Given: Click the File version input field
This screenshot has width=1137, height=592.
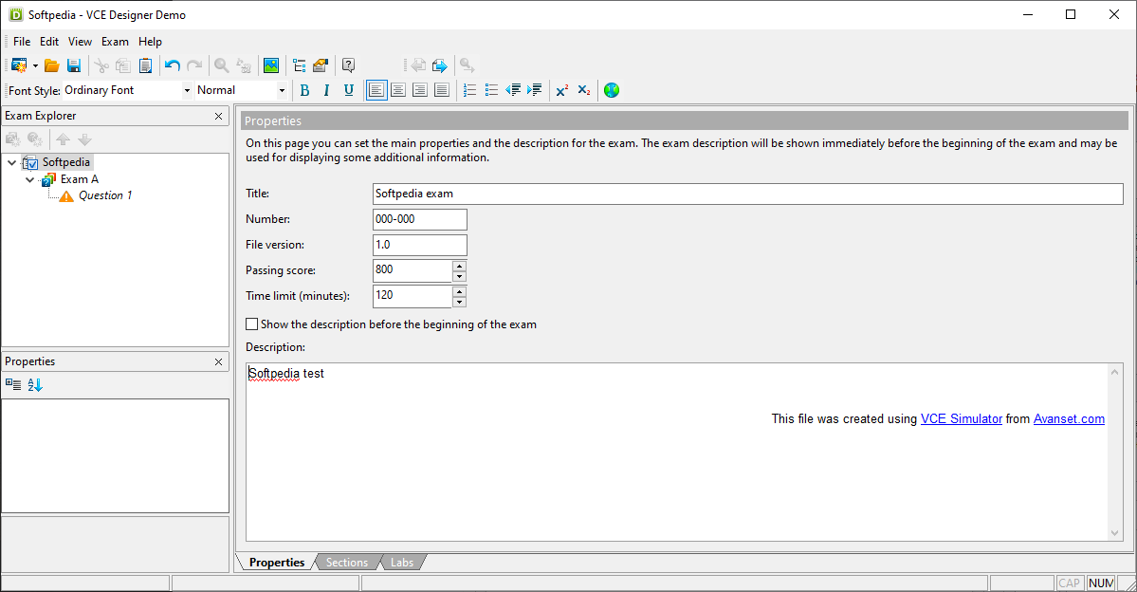Looking at the screenshot, I should pyautogui.click(x=420, y=245).
